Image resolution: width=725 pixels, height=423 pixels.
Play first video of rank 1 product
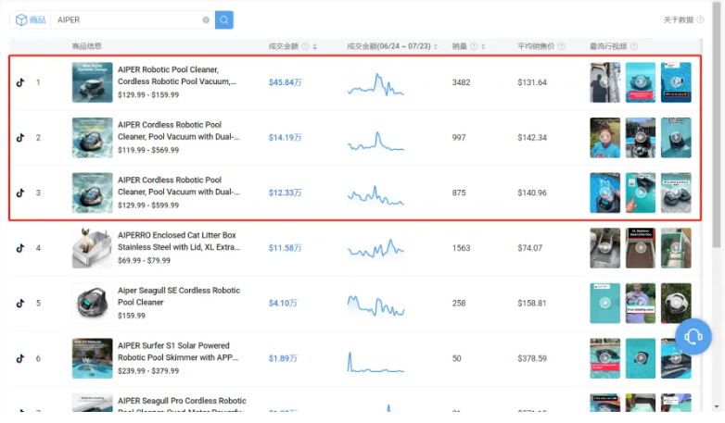[604, 82]
